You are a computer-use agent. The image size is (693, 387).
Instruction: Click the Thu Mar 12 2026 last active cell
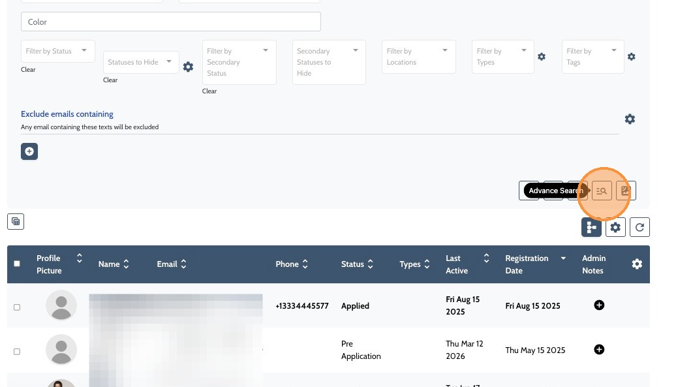tap(465, 350)
